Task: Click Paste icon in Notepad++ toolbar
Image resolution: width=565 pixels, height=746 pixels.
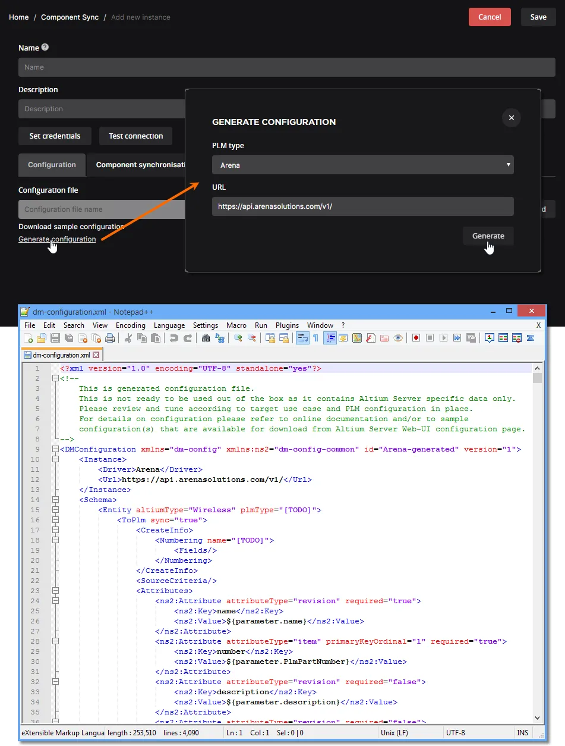Action: coord(156,338)
